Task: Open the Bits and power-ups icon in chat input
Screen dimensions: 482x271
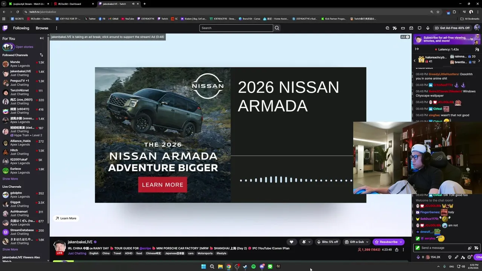Action: [x=470, y=248]
